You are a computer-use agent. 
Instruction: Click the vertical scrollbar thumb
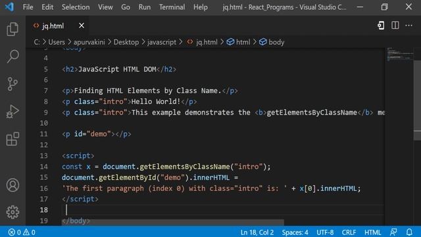[417, 100]
